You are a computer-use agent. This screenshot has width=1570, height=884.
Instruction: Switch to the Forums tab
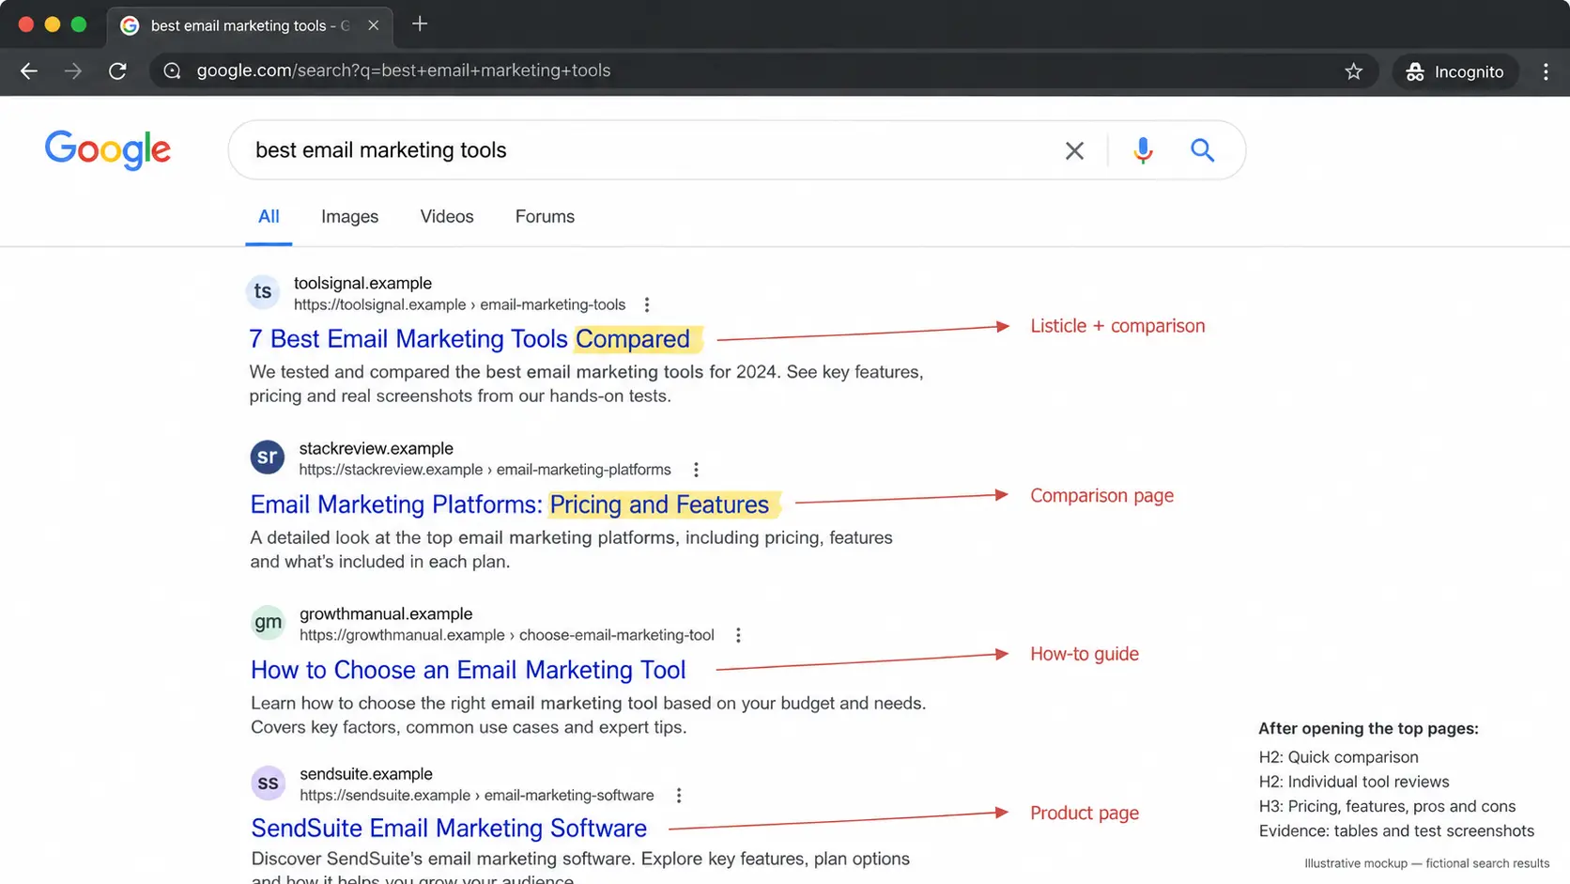[545, 217]
